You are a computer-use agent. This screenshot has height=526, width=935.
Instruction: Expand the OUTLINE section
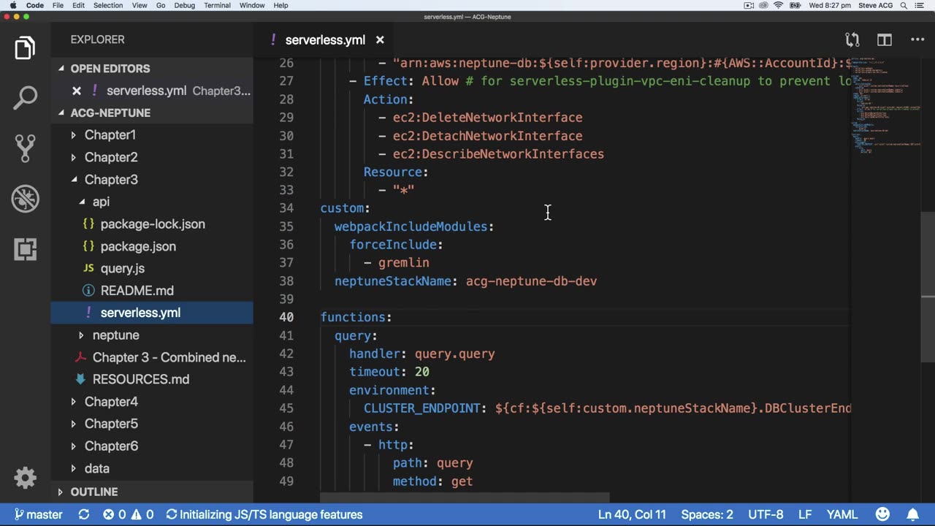[93, 492]
